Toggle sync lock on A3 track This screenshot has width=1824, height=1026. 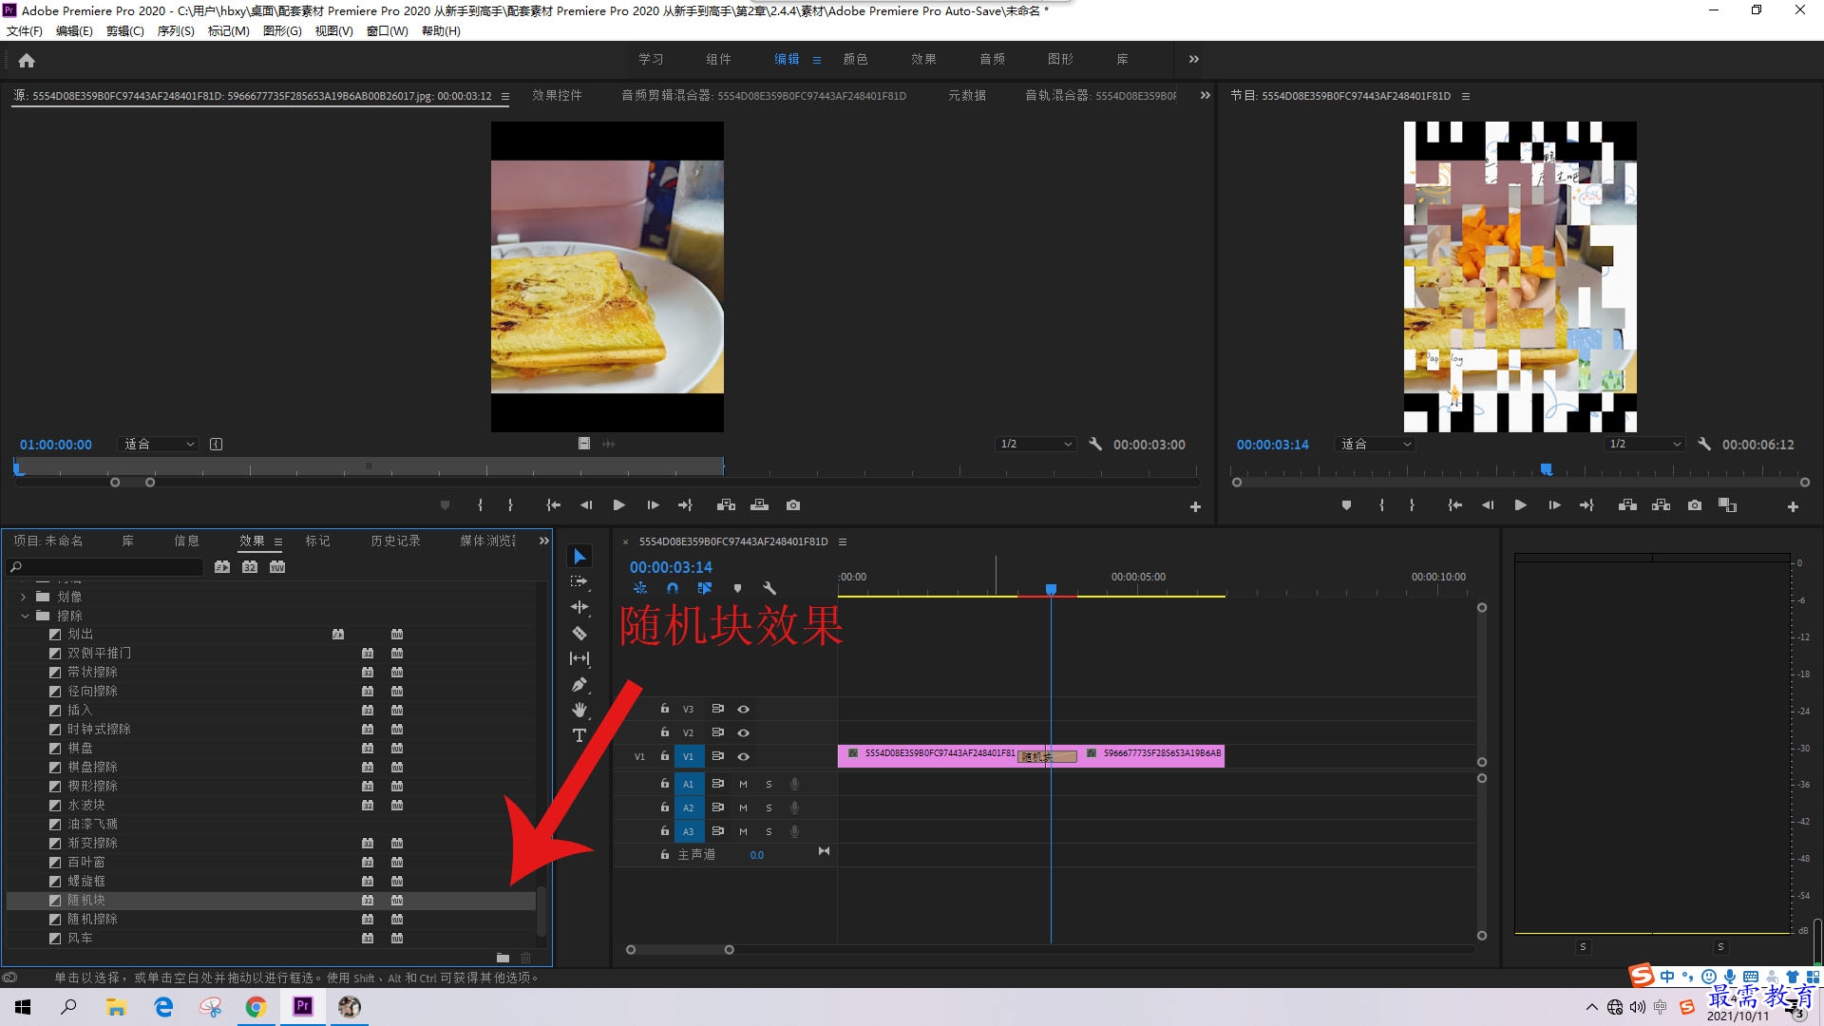coord(718,831)
